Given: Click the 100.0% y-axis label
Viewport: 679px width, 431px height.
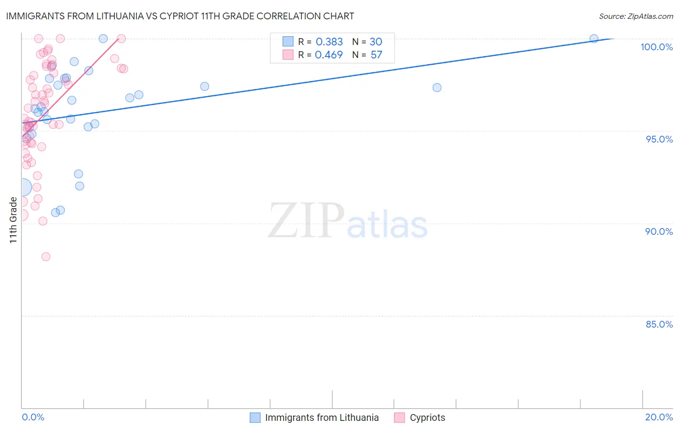Looking at the screenshot, I should coord(657,47).
